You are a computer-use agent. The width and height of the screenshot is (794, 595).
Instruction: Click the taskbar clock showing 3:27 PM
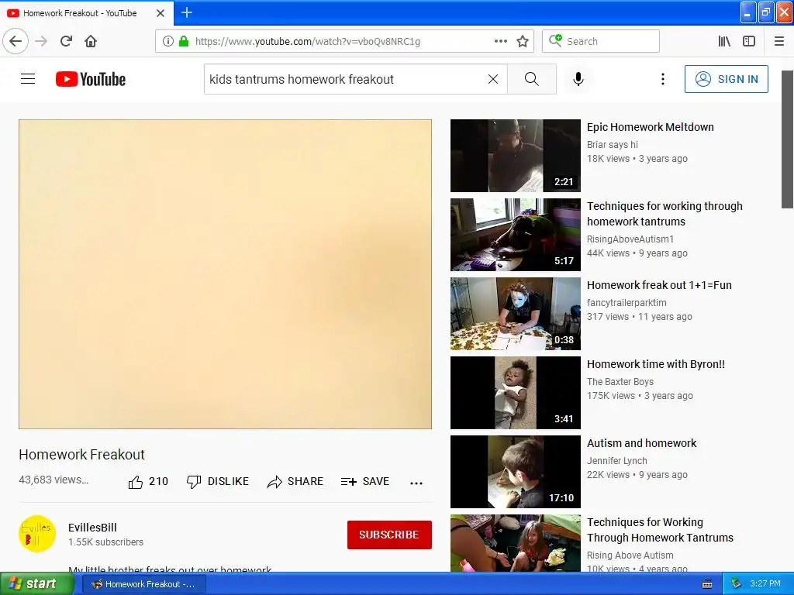point(765,584)
